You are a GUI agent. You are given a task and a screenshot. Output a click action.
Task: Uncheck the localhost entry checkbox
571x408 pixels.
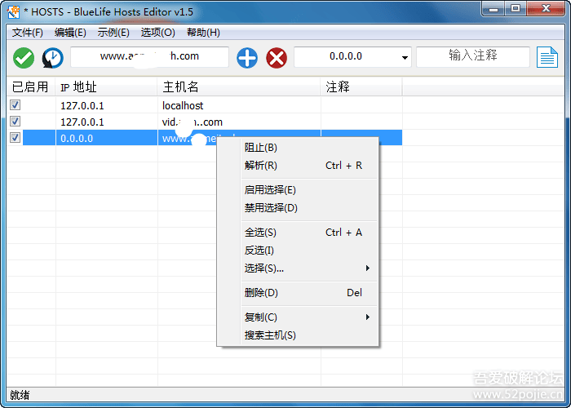pyautogui.click(x=15, y=105)
